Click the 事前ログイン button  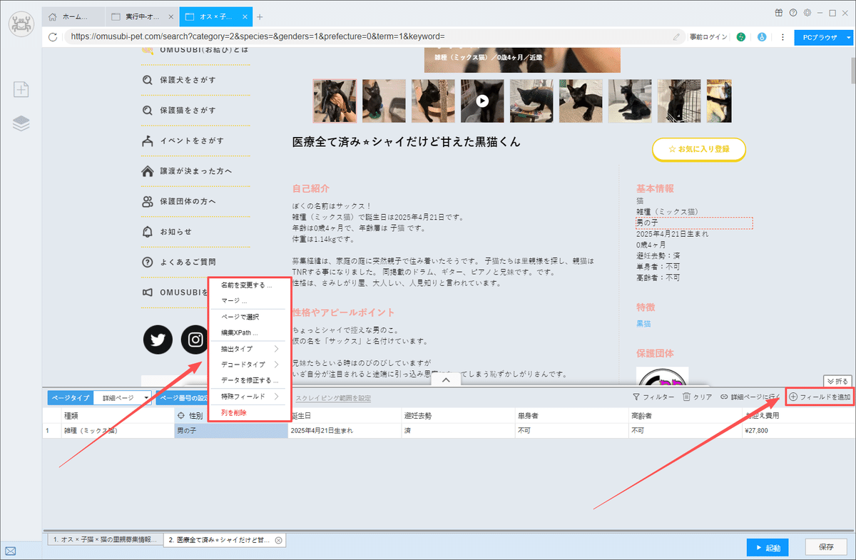tap(708, 36)
